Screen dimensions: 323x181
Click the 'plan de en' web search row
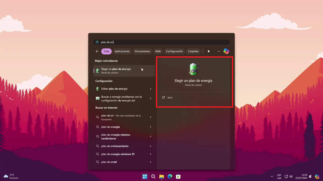click(124, 117)
